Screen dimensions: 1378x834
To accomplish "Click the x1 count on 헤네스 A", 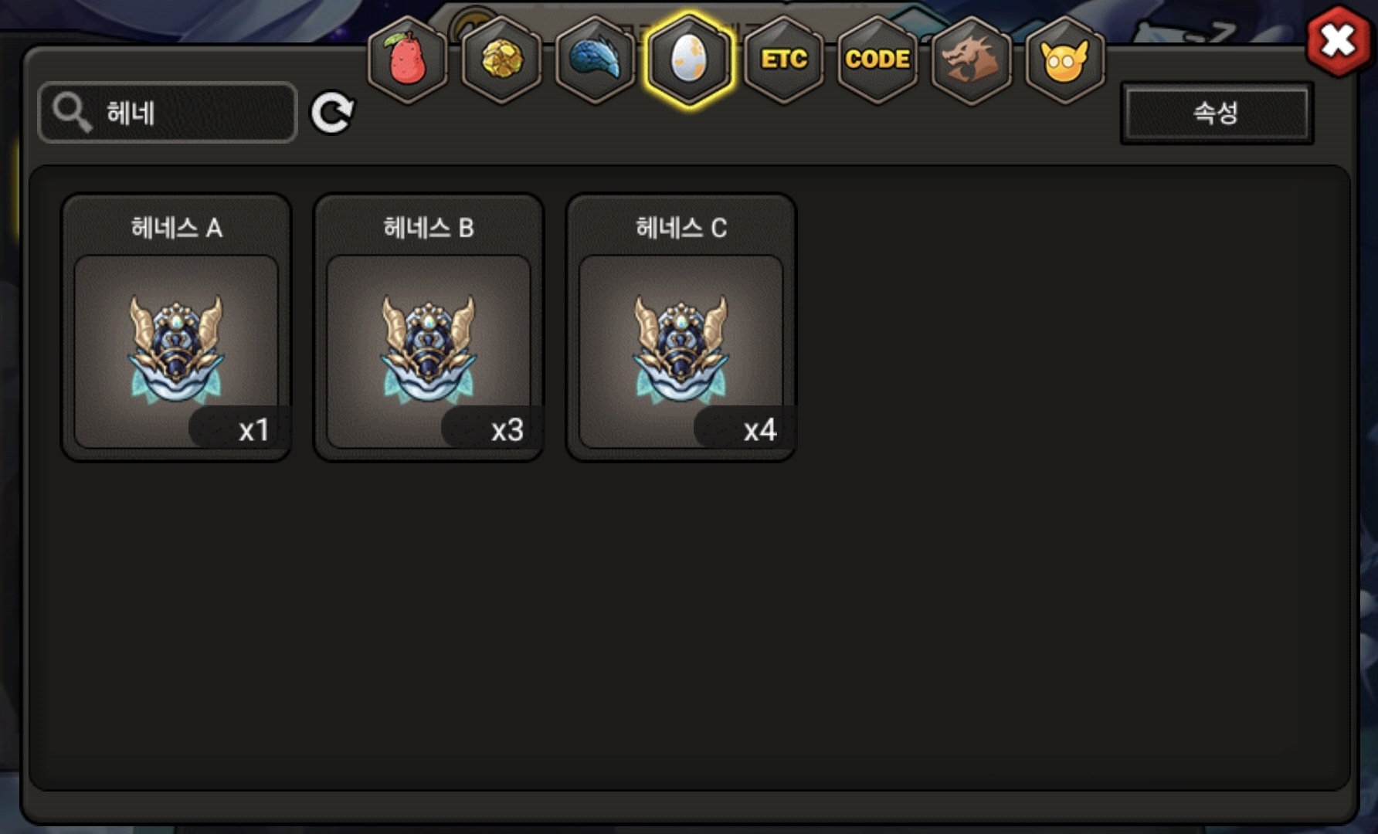I will click(253, 429).
